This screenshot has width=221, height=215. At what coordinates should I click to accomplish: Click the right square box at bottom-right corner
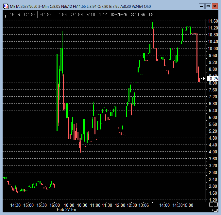216,205
